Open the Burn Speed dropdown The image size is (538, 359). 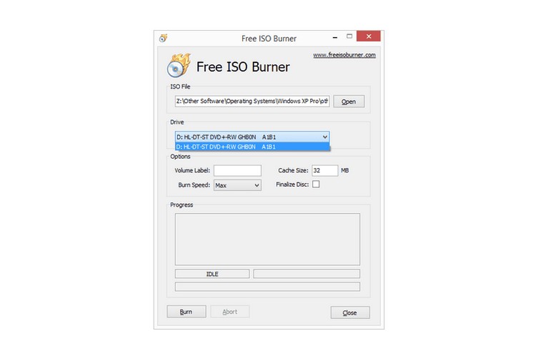237,185
